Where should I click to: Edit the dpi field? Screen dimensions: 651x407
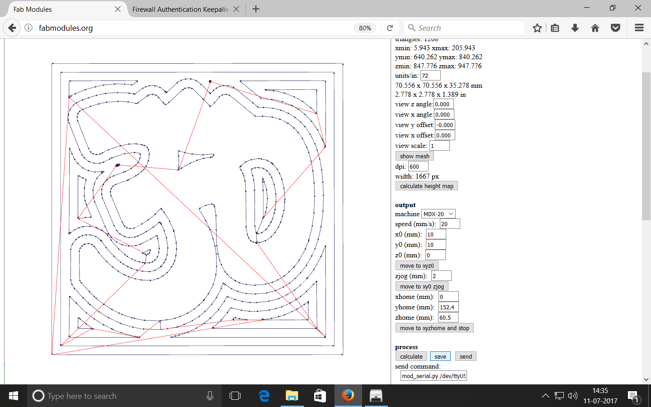coord(418,166)
